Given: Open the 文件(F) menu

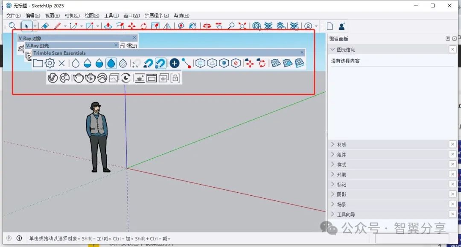Looking at the screenshot, I should point(14,16).
